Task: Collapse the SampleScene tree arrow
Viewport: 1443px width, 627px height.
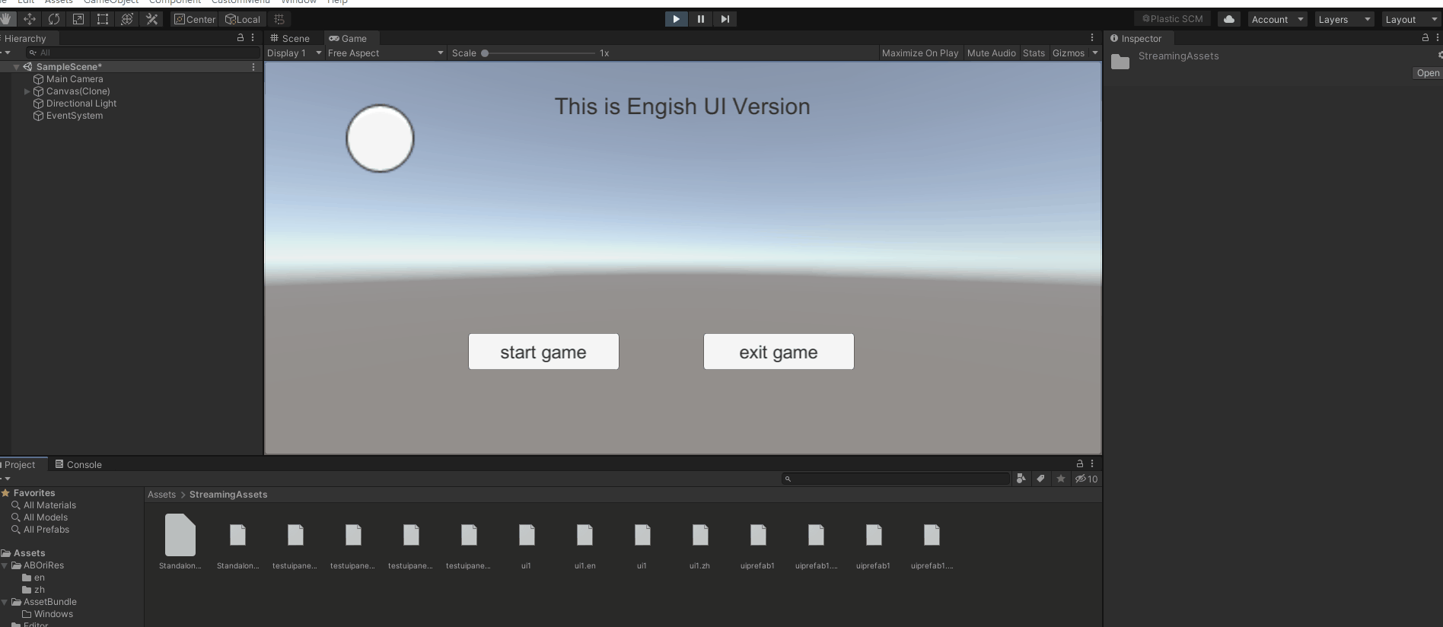Action: 16,67
